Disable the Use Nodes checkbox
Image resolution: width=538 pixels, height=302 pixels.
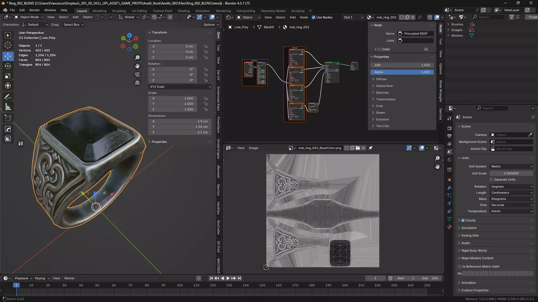[314, 17]
